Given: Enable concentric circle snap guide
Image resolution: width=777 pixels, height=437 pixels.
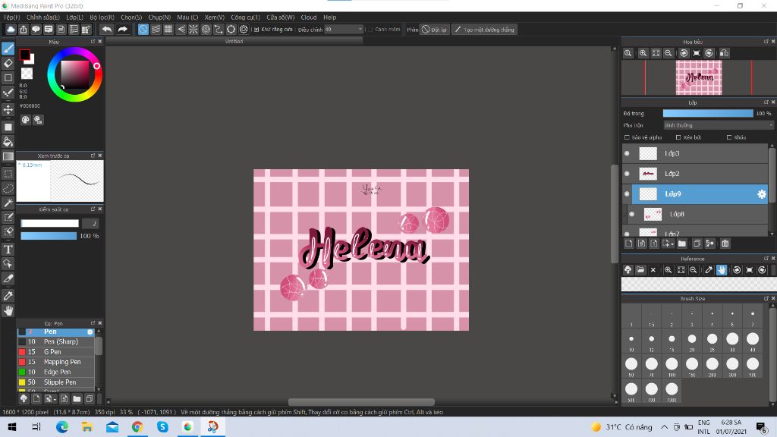Looking at the screenshot, I should click(206, 30).
